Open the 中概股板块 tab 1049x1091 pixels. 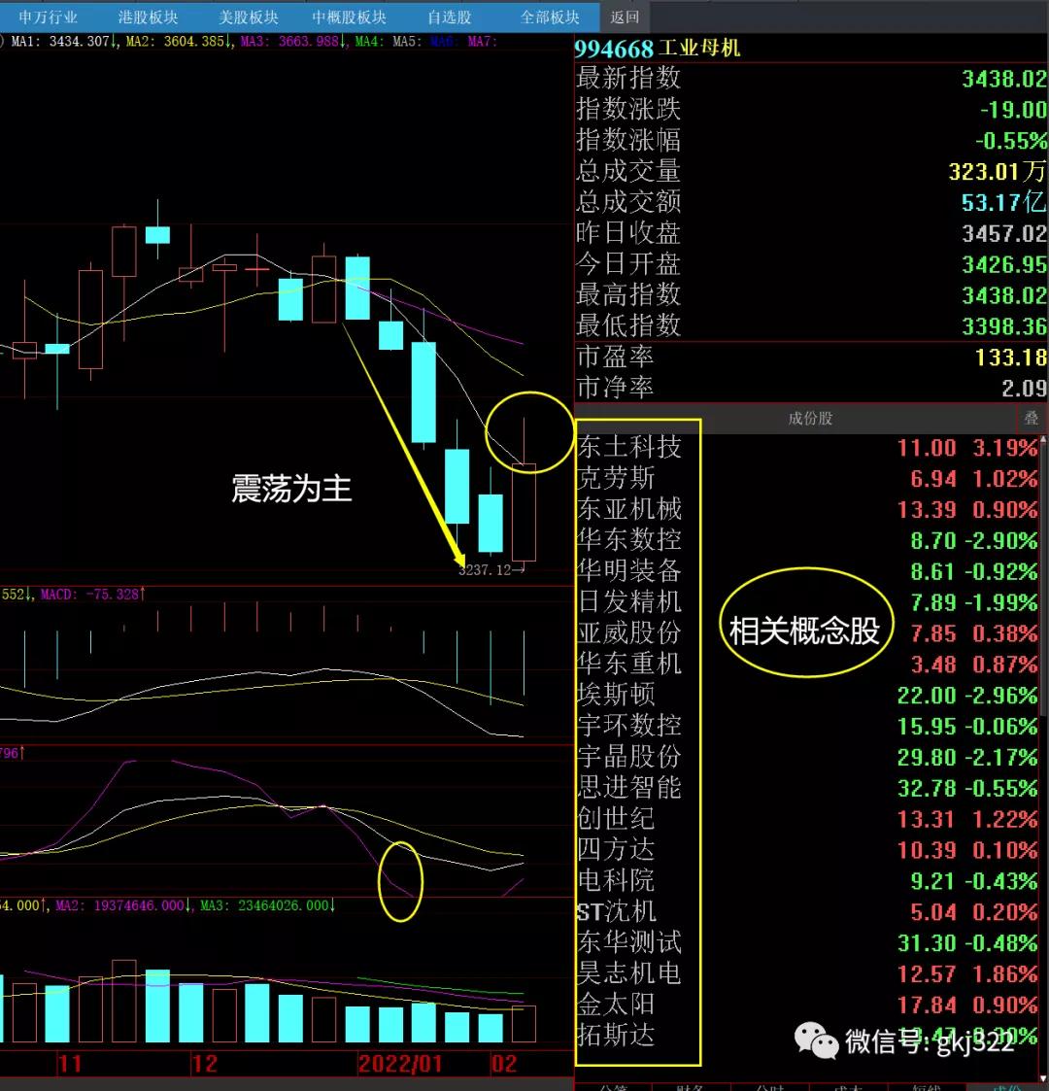pos(349,17)
